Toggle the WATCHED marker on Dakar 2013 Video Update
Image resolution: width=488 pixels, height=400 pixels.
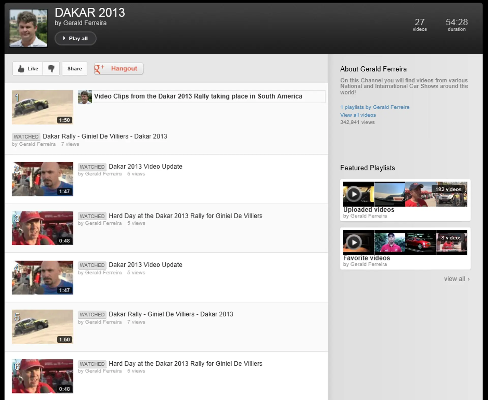click(92, 166)
